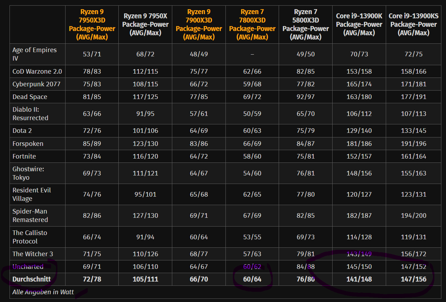Click the 101/106 cell in Dota 2 row
The height and width of the screenshot is (302, 446).
145,130
